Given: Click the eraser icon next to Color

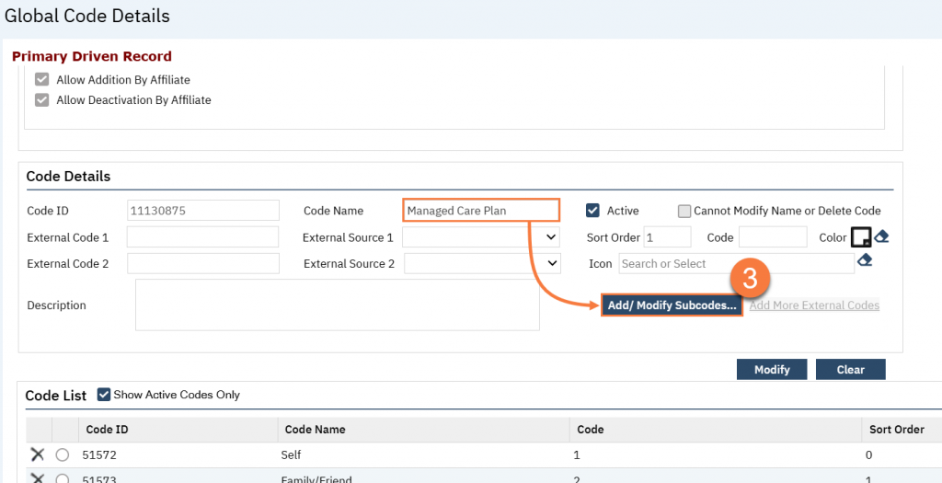Looking at the screenshot, I should 881,237.
